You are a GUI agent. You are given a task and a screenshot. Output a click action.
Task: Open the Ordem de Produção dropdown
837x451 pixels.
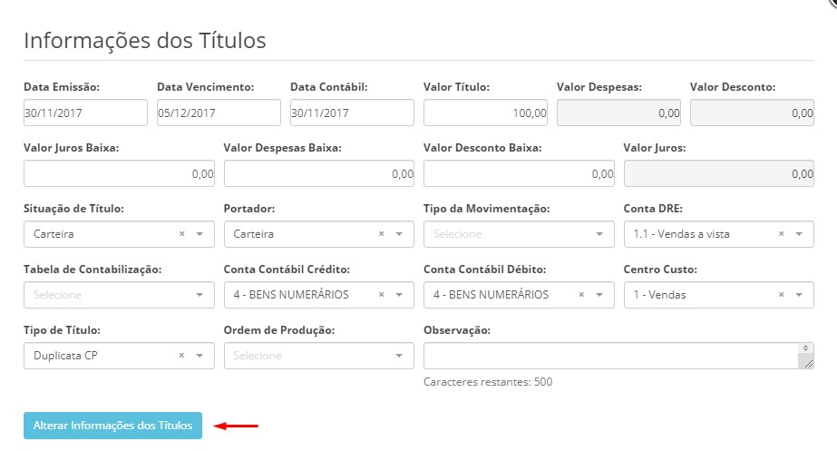click(x=318, y=356)
